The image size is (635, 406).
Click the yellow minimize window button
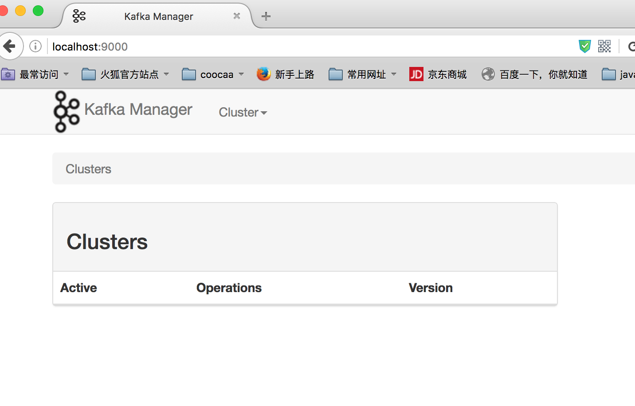tap(20, 11)
